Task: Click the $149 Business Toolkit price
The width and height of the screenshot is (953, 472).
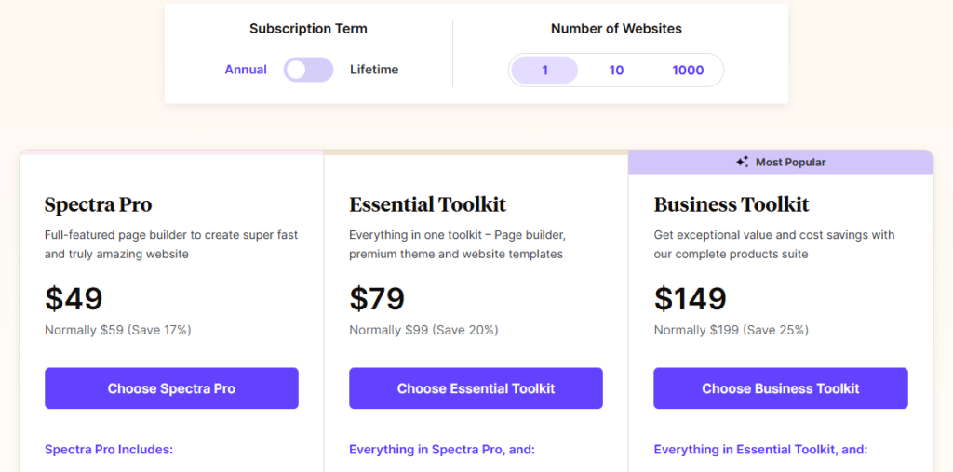Action: coord(690,298)
